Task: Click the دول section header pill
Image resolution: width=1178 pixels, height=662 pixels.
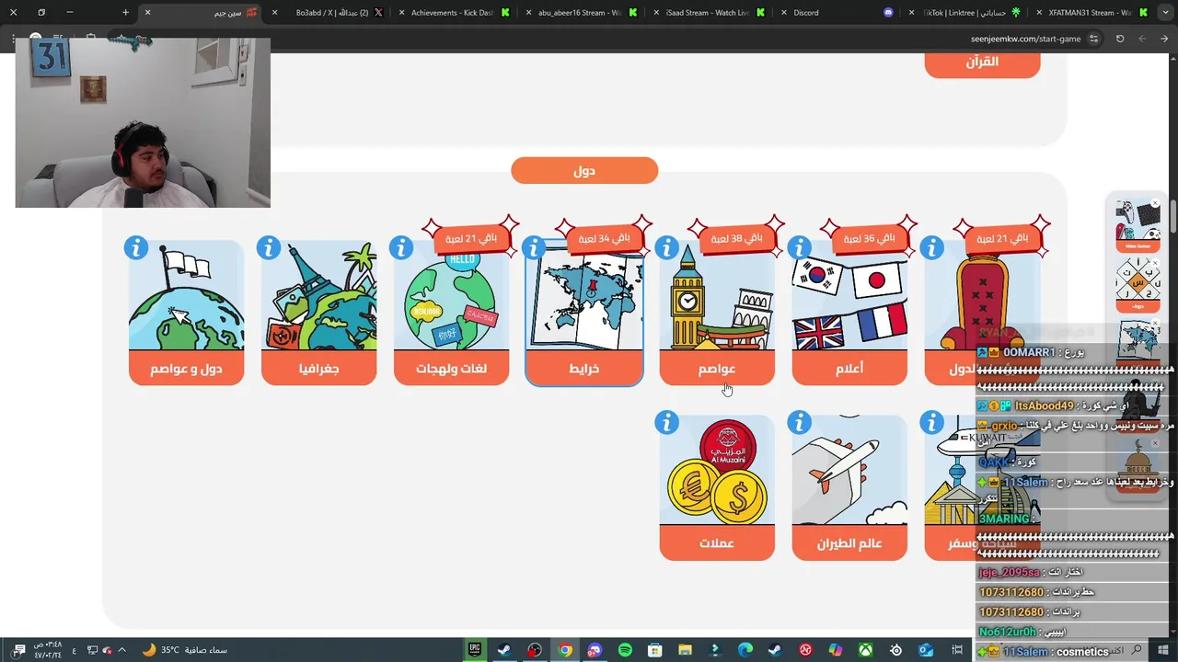Action: point(584,170)
